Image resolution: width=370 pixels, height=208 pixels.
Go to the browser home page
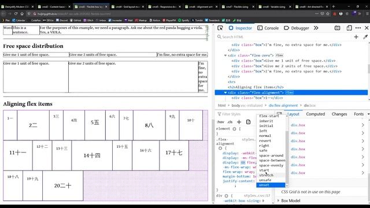click(22, 14)
